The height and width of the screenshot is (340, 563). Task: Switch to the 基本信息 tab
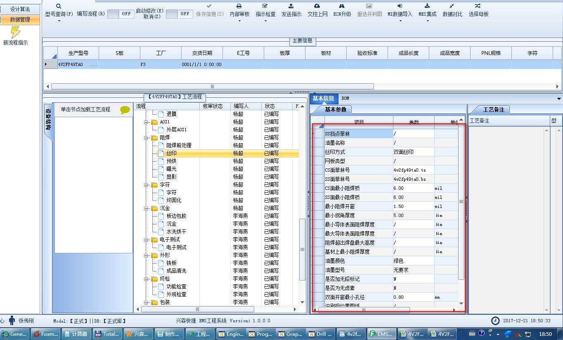(x=323, y=99)
